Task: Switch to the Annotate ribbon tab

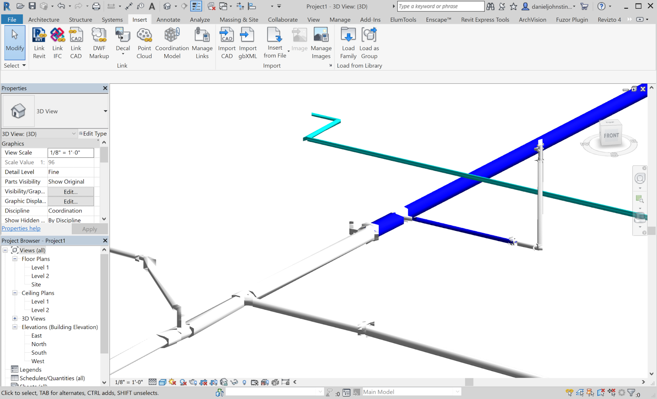Action: tap(168, 19)
